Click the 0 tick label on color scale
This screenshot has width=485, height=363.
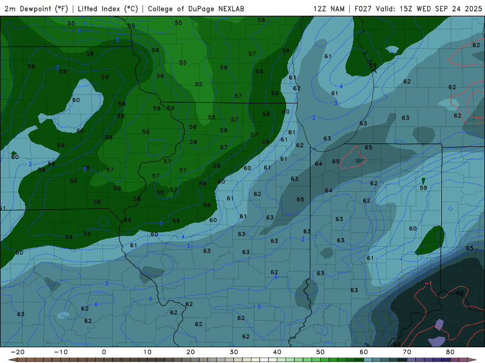click(104, 352)
